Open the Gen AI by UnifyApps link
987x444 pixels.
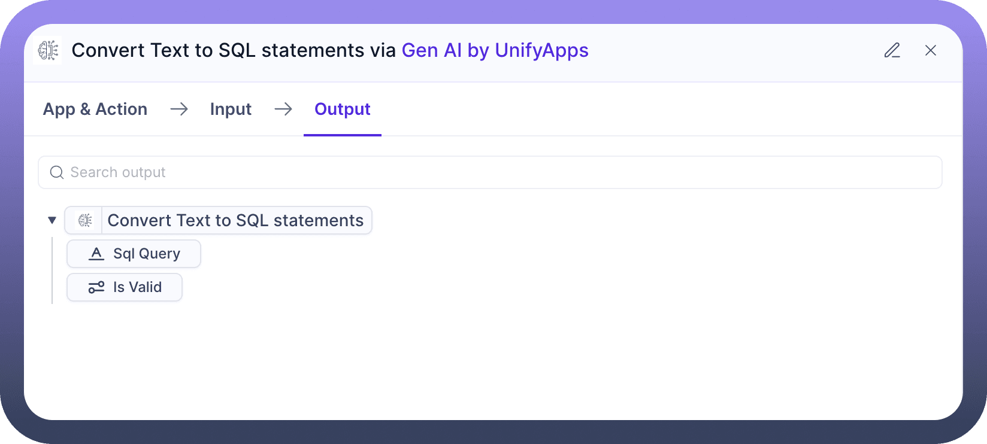[x=495, y=50]
